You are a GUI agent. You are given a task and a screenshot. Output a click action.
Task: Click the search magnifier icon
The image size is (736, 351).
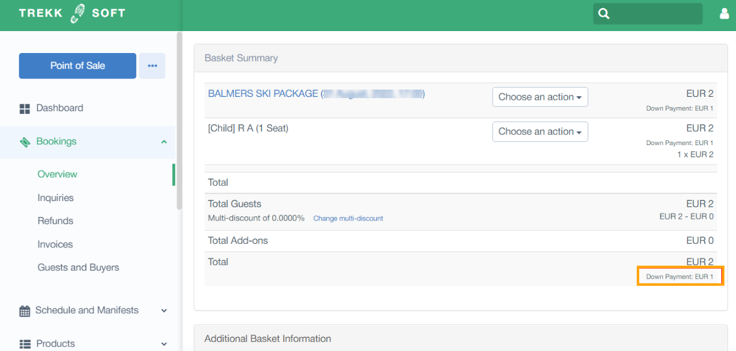(604, 13)
